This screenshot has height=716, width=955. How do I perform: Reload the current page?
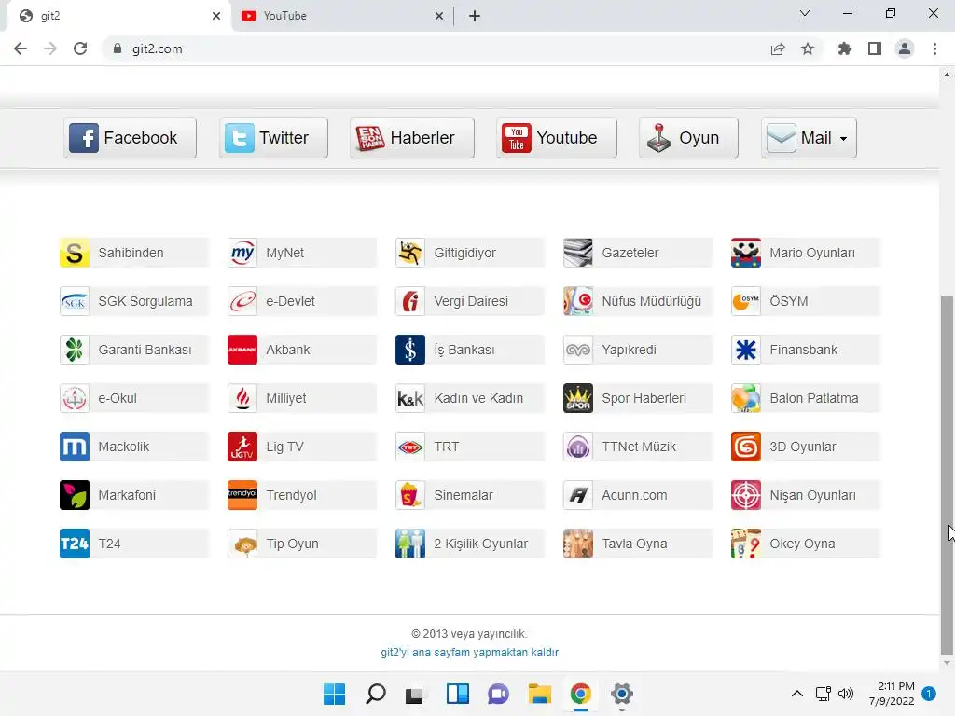point(80,48)
